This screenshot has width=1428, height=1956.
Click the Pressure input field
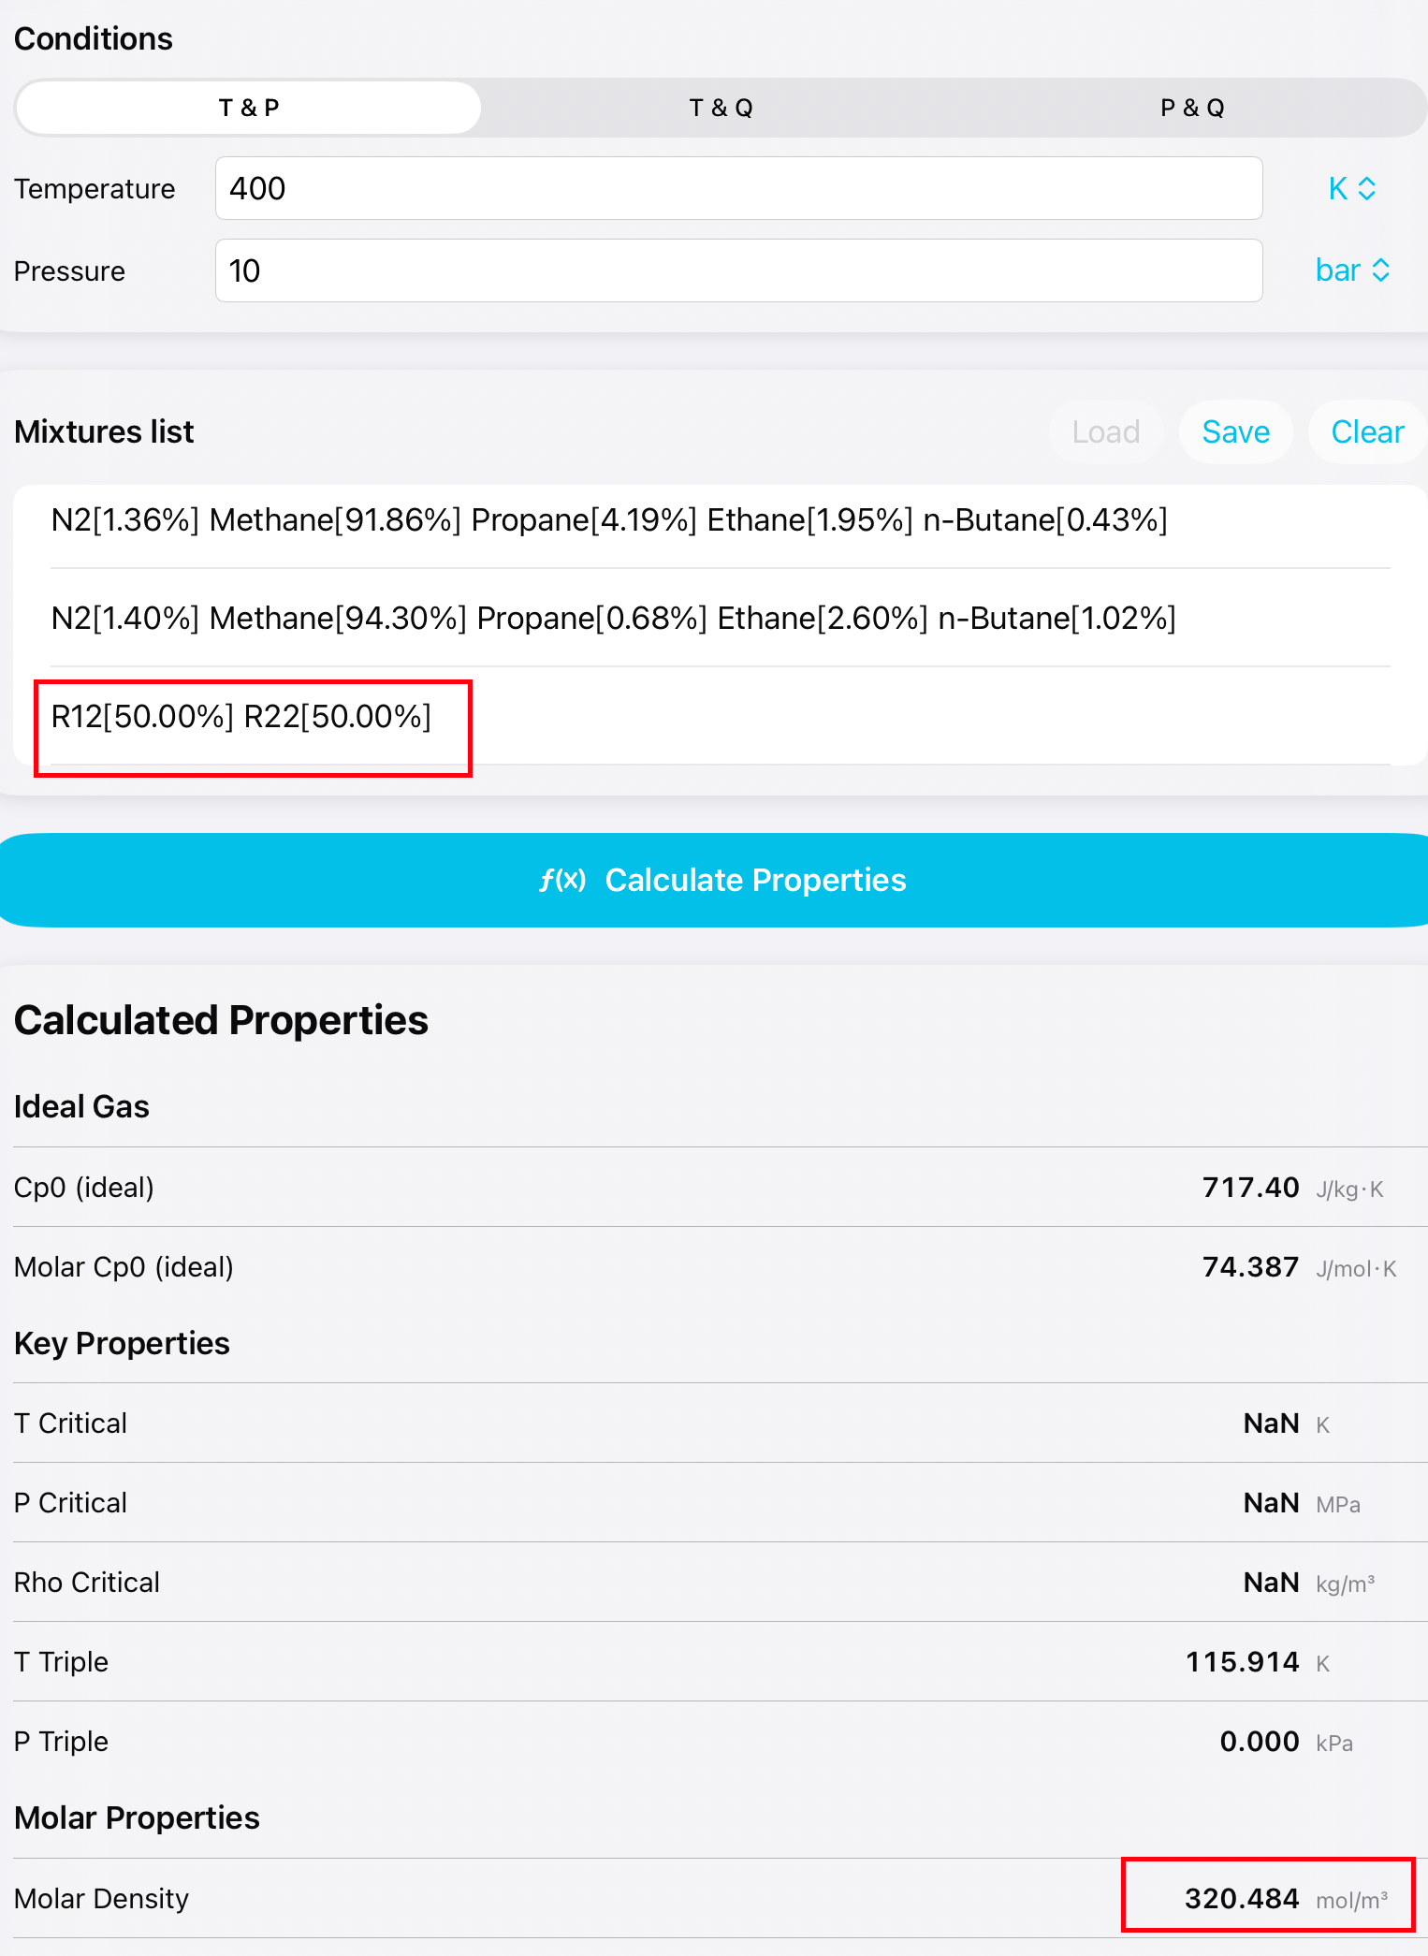[738, 270]
